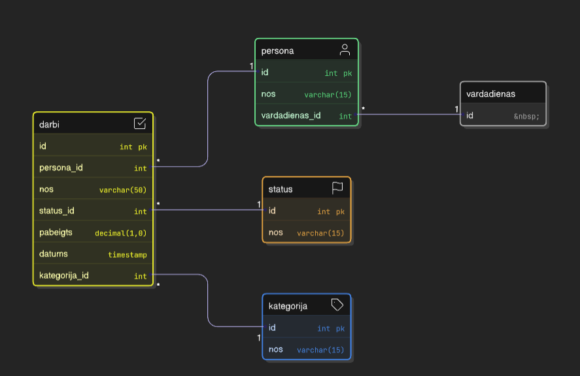Click the flag icon in status table
Viewport: 580px width, 376px height.
tap(337, 188)
